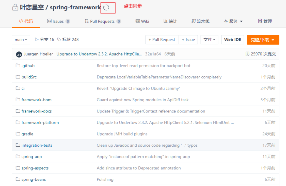Click folder icon beside spring-beans
The width and height of the screenshot is (286, 186).
tap(18, 179)
